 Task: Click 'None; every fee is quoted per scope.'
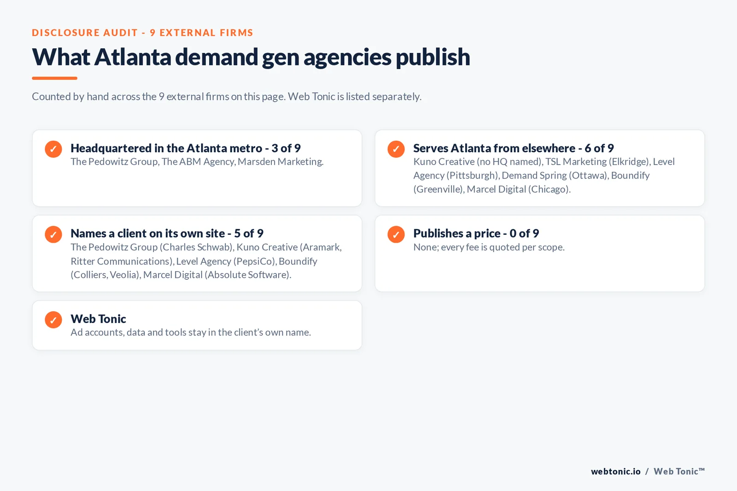point(489,247)
